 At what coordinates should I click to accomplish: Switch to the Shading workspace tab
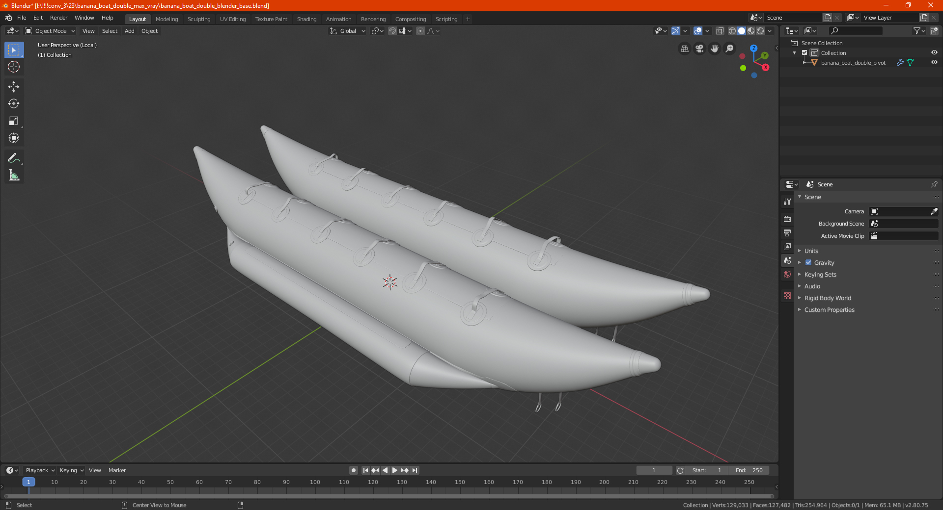click(x=306, y=19)
